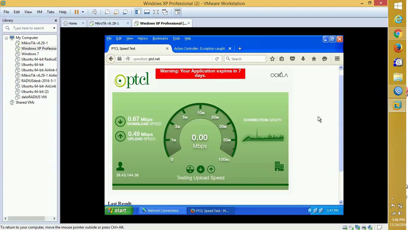The height and width of the screenshot is (230, 408).
Task: Close the PTCL Speed Test browser tab
Action: [x=167, y=49]
